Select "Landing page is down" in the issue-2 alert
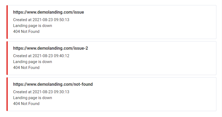 point(32,62)
